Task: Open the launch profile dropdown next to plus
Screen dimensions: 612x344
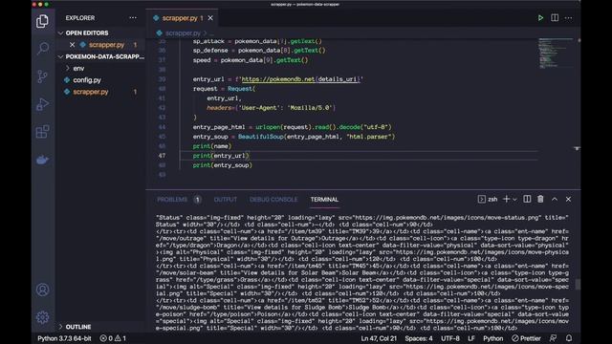Action: click(x=514, y=200)
